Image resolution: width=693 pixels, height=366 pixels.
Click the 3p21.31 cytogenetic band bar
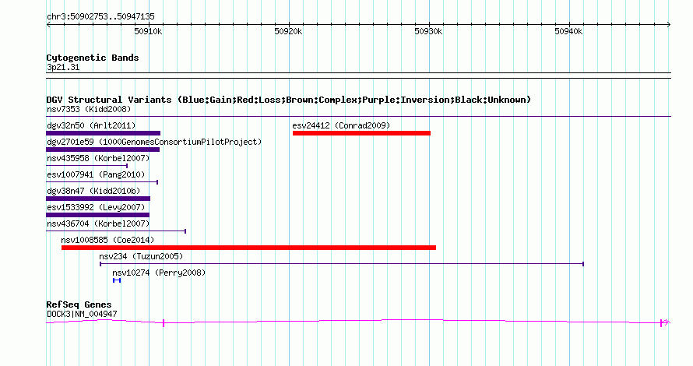point(358,76)
